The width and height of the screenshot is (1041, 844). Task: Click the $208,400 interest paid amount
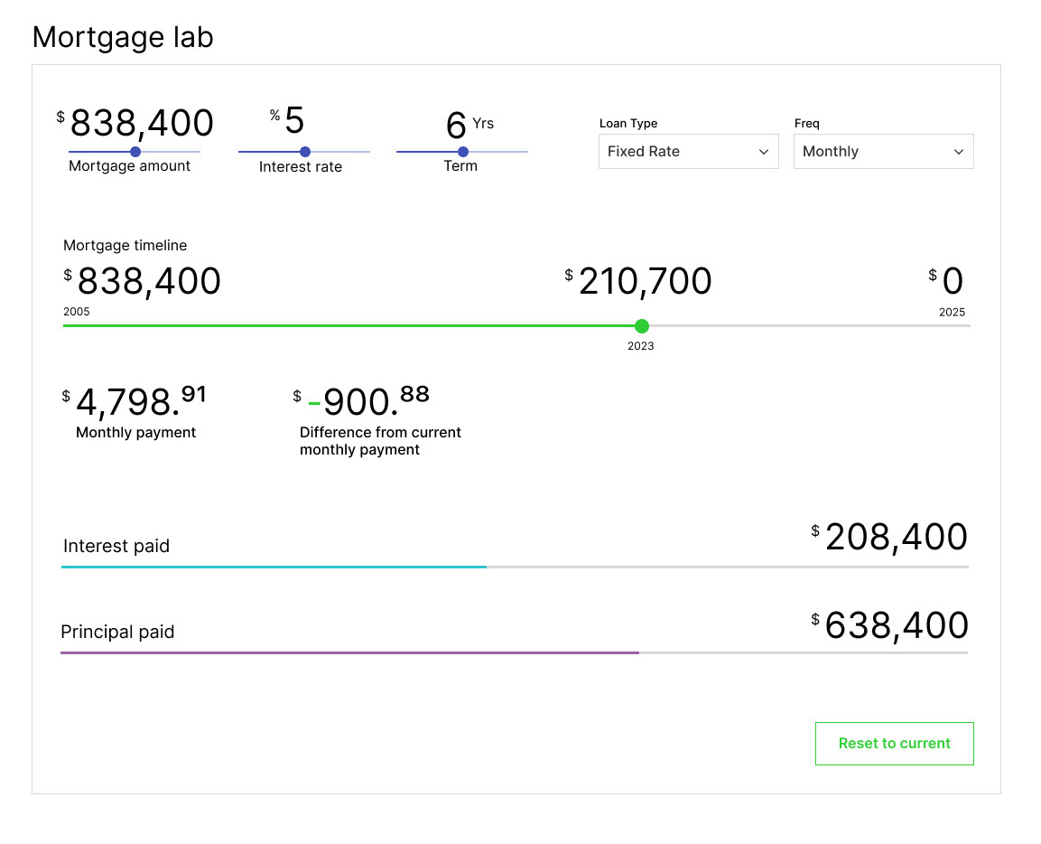[889, 537]
